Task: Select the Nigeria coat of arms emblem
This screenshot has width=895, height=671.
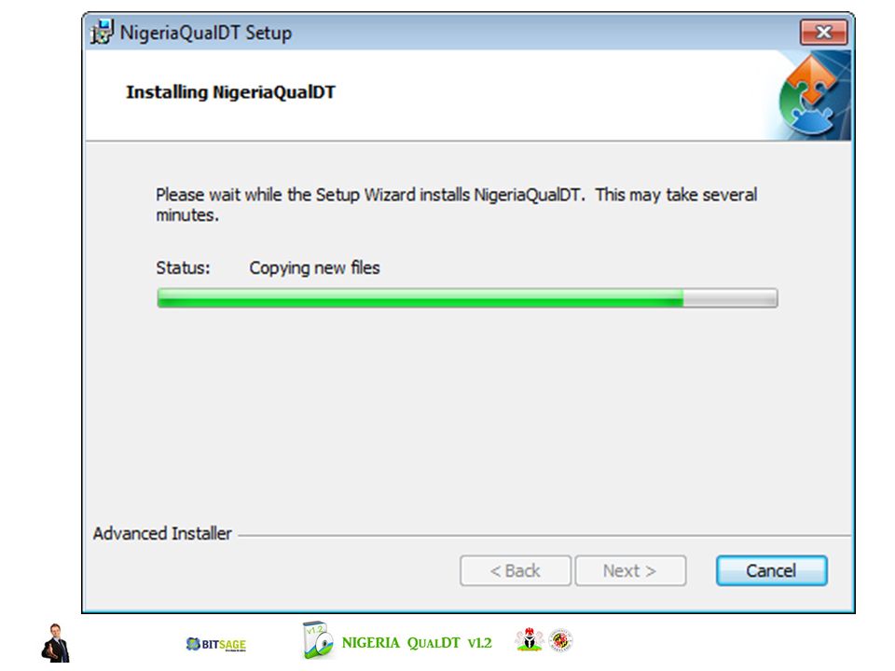Action: tap(530, 639)
